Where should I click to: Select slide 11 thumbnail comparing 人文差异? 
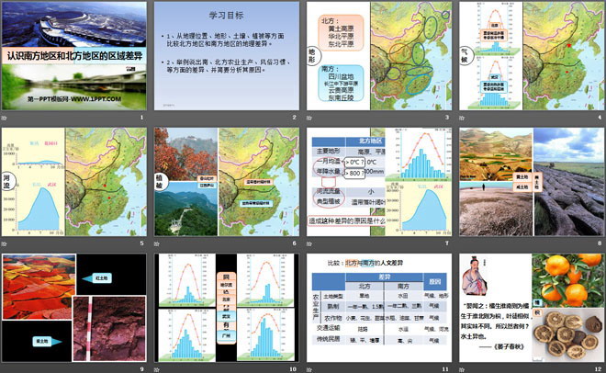click(379, 308)
